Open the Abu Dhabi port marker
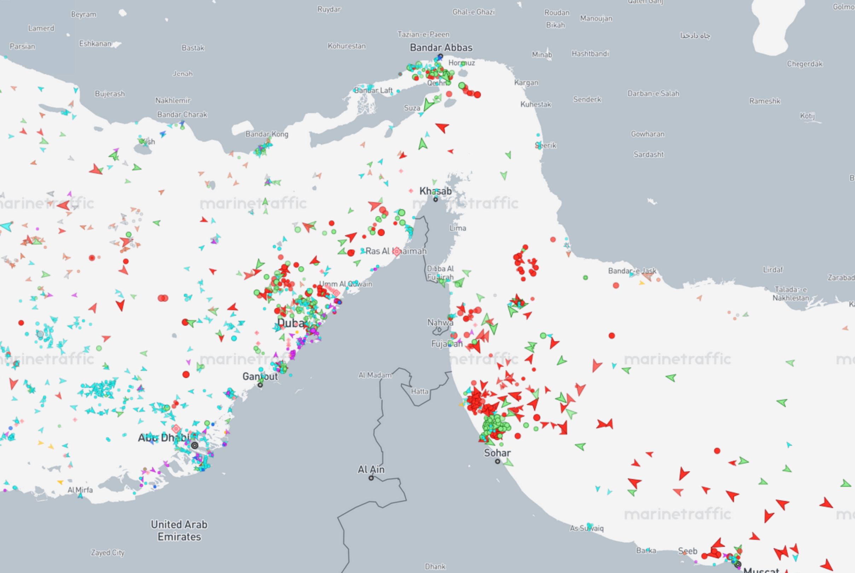855x573 pixels. point(195,445)
